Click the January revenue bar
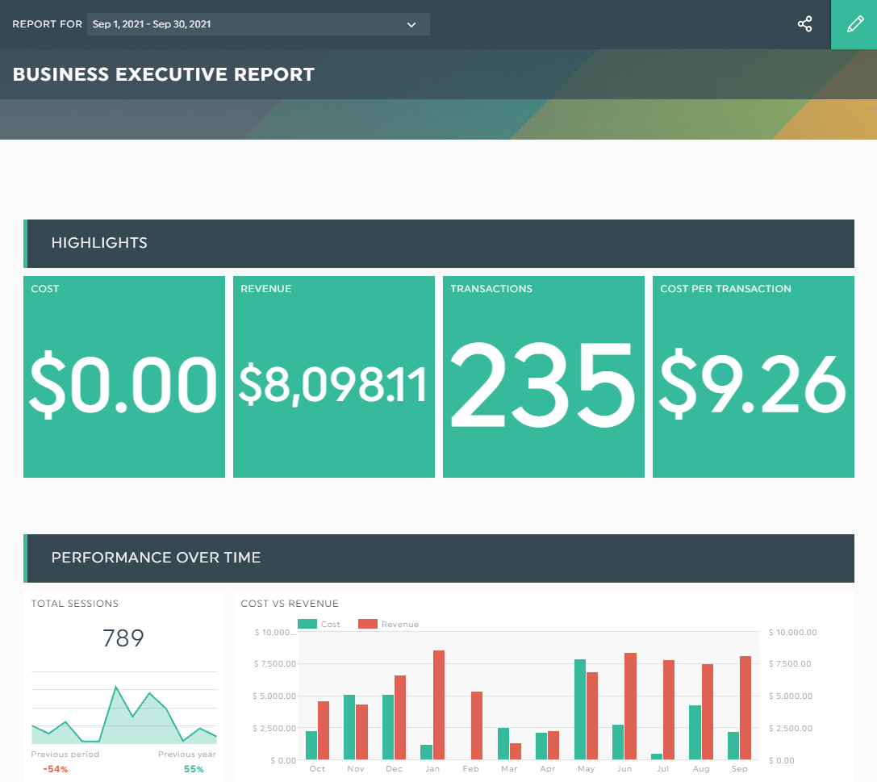The image size is (877, 782). (x=439, y=705)
